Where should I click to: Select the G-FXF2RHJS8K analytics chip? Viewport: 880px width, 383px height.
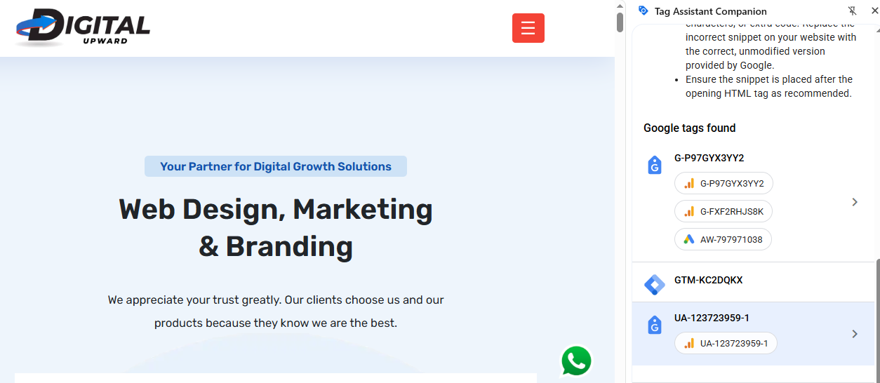coord(724,211)
